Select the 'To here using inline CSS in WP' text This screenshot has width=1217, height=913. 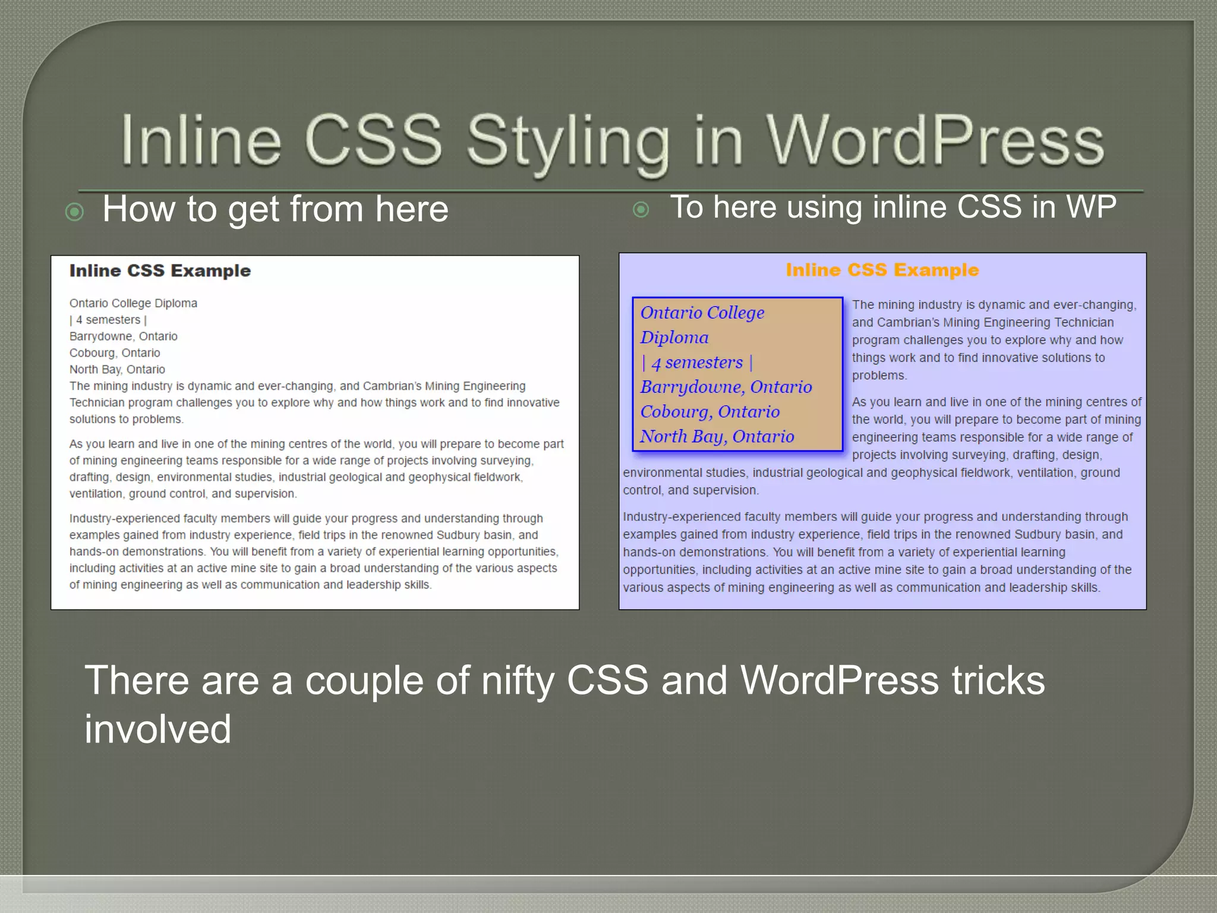point(893,207)
